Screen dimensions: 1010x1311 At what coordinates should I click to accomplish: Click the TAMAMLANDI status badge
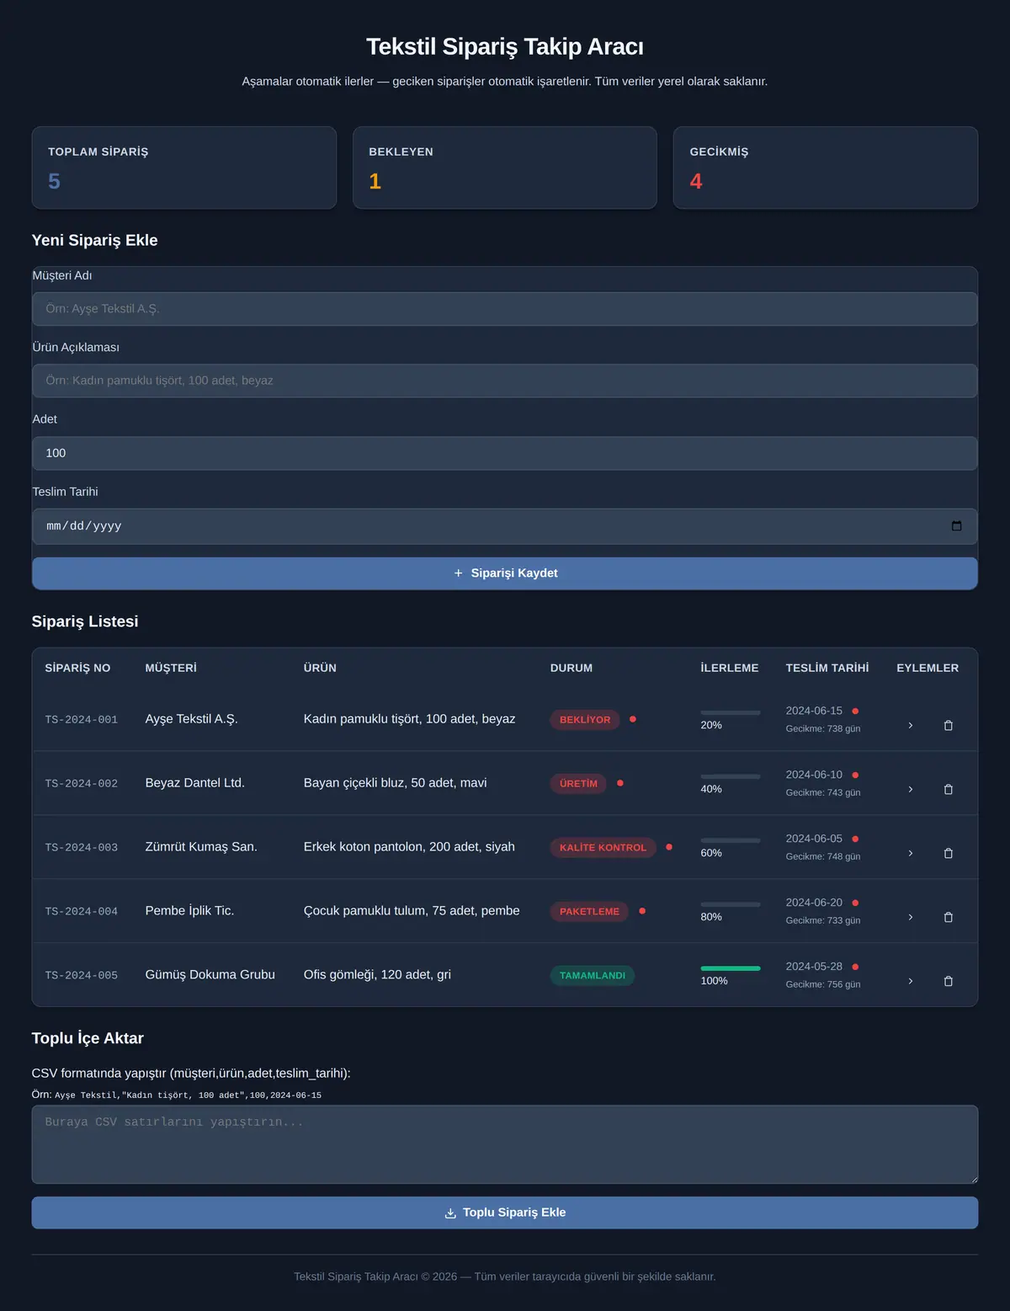click(593, 976)
